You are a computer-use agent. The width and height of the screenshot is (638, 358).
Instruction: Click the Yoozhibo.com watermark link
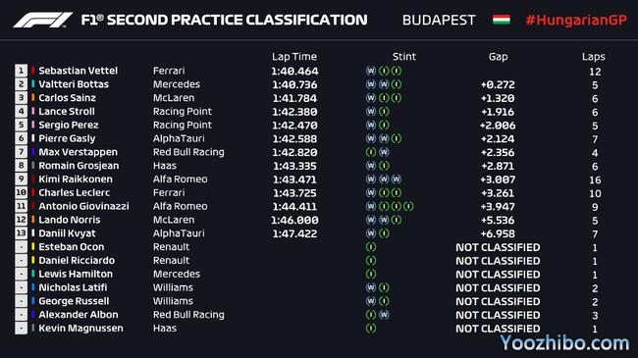pyautogui.click(x=564, y=343)
